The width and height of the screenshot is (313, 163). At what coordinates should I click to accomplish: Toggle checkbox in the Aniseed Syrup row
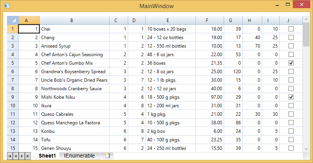[x=291, y=46]
